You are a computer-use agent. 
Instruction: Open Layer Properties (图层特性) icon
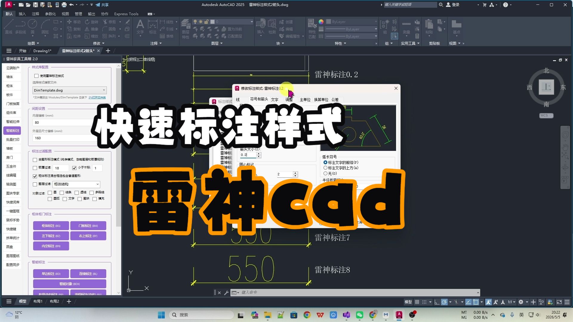tap(186, 29)
